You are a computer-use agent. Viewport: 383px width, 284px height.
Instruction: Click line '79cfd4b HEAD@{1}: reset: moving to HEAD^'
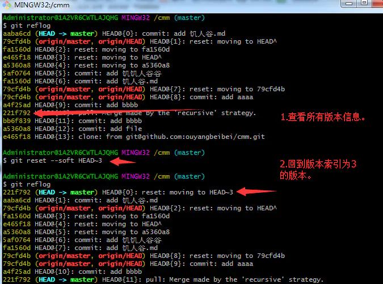point(140,41)
